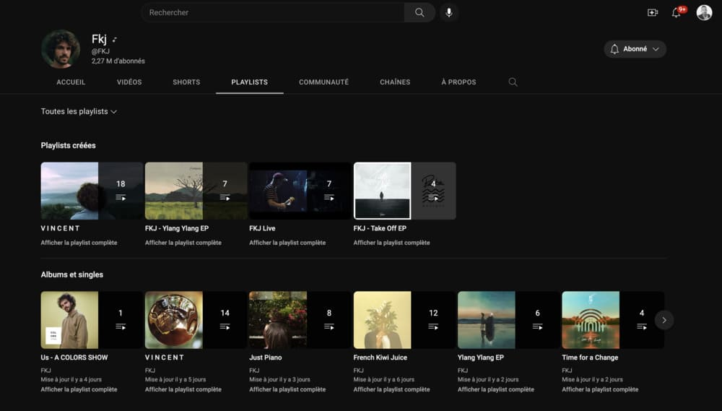The height and width of the screenshot is (411, 722).
Task: Click the playlist icon on VINCENT 18 videos
Action: [x=121, y=197]
